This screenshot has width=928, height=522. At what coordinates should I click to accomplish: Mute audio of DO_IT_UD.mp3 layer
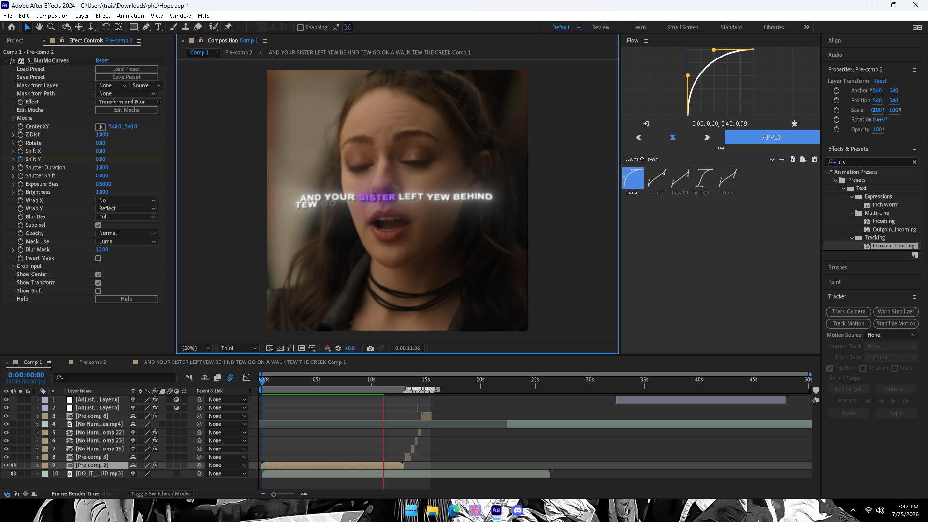pos(13,474)
